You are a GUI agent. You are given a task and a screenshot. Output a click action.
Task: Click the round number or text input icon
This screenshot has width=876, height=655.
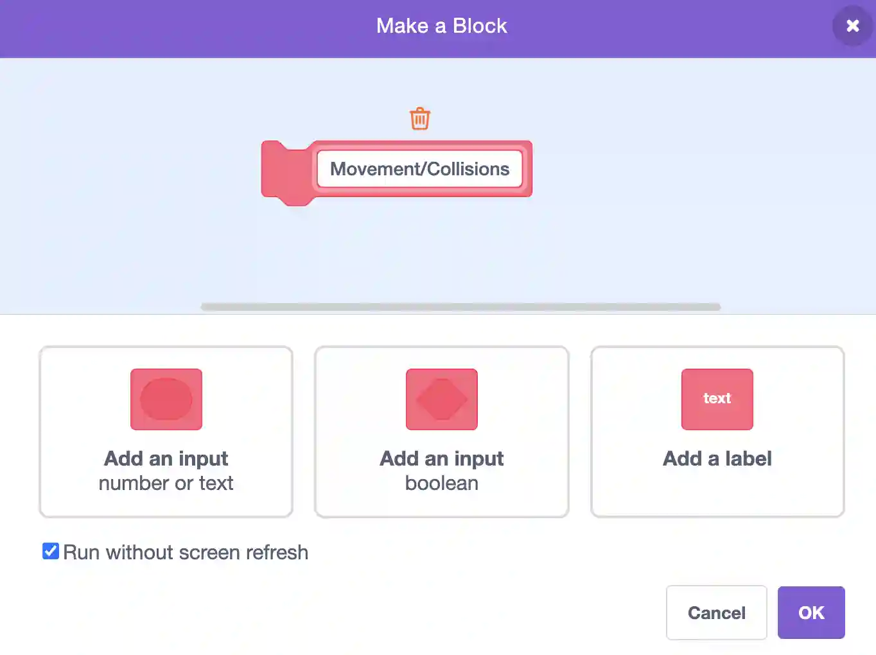[x=166, y=399]
